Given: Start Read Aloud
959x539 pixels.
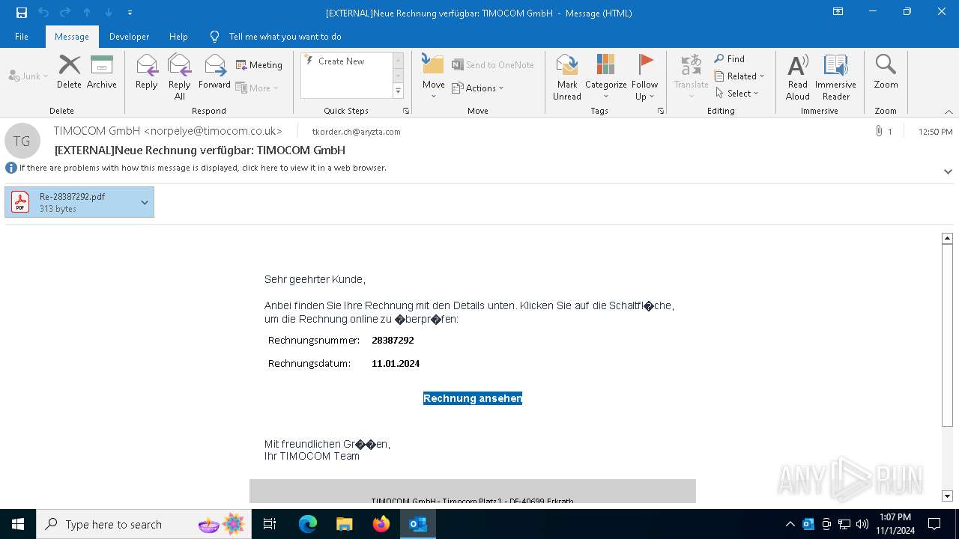Looking at the screenshot, I should (798, 77).
